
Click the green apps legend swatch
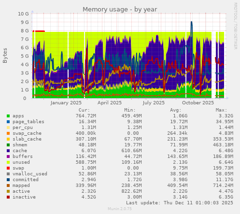(x=8, y=116)
